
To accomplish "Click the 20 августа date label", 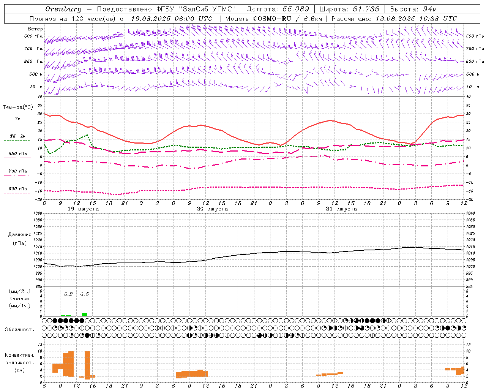I will [212, 209].
